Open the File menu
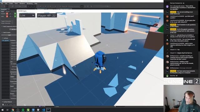The width and height of the screenshot is (200, 112). [x=2, y=3]
